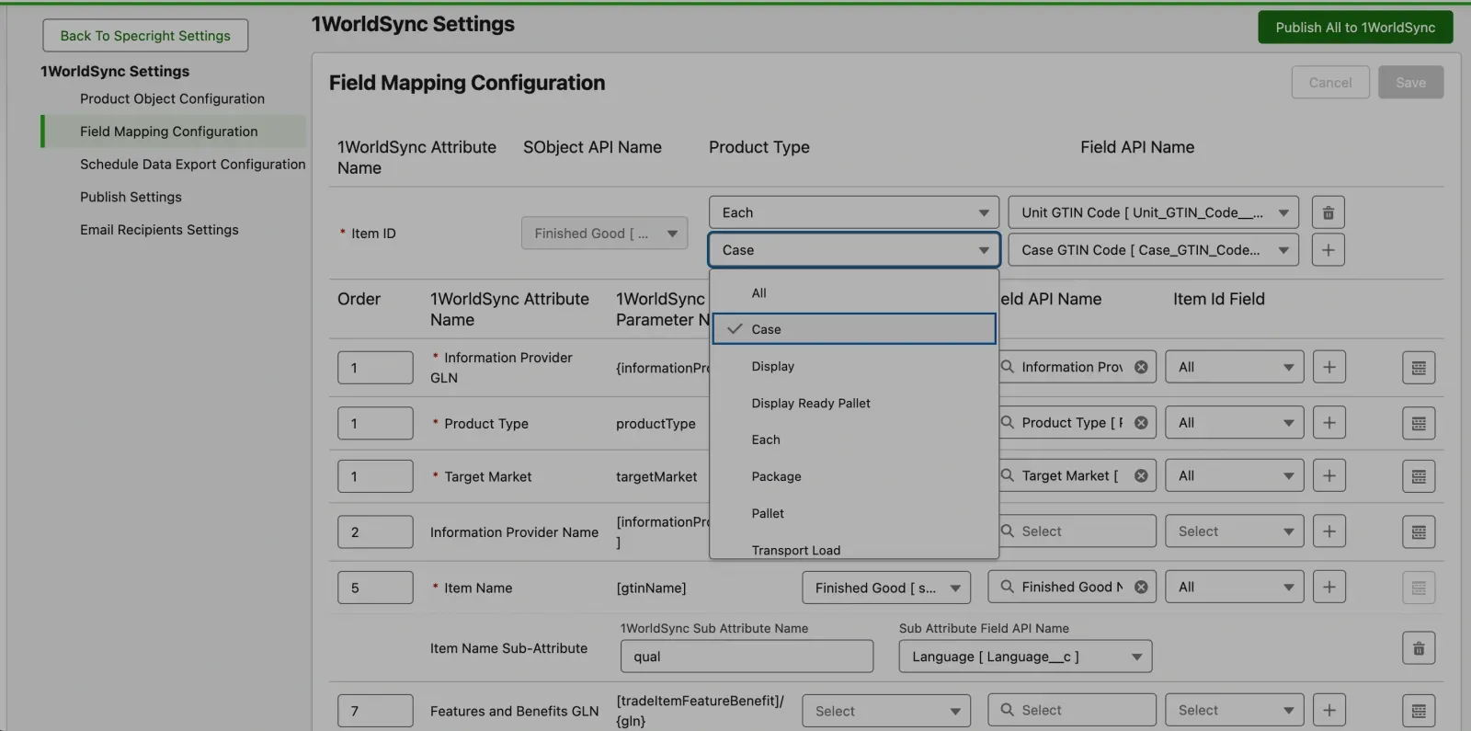Choose Case in product type list

click(854, 329)
